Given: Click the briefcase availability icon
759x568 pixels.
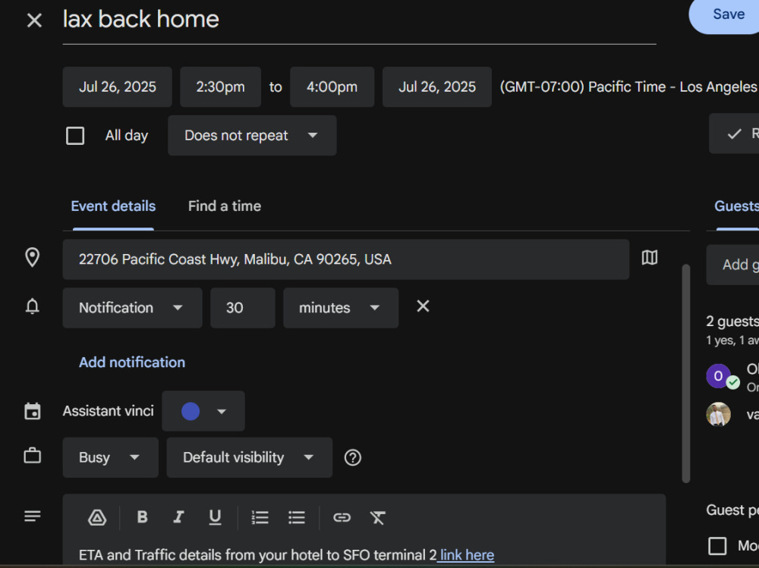Looking at the screenshot, I should tap(33, 457).
